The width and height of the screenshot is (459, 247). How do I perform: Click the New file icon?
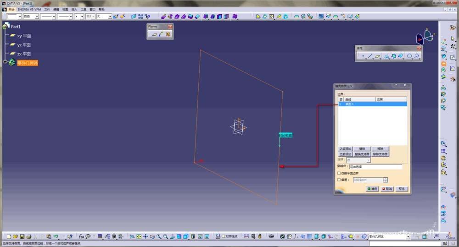[9, 236]
